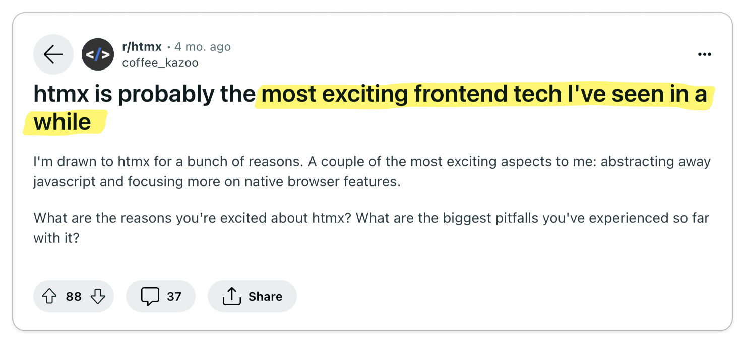Open the three-dot post options menu
Image resolution: width=745 pixels, height=343 pixels.
(x=704, y=54)
